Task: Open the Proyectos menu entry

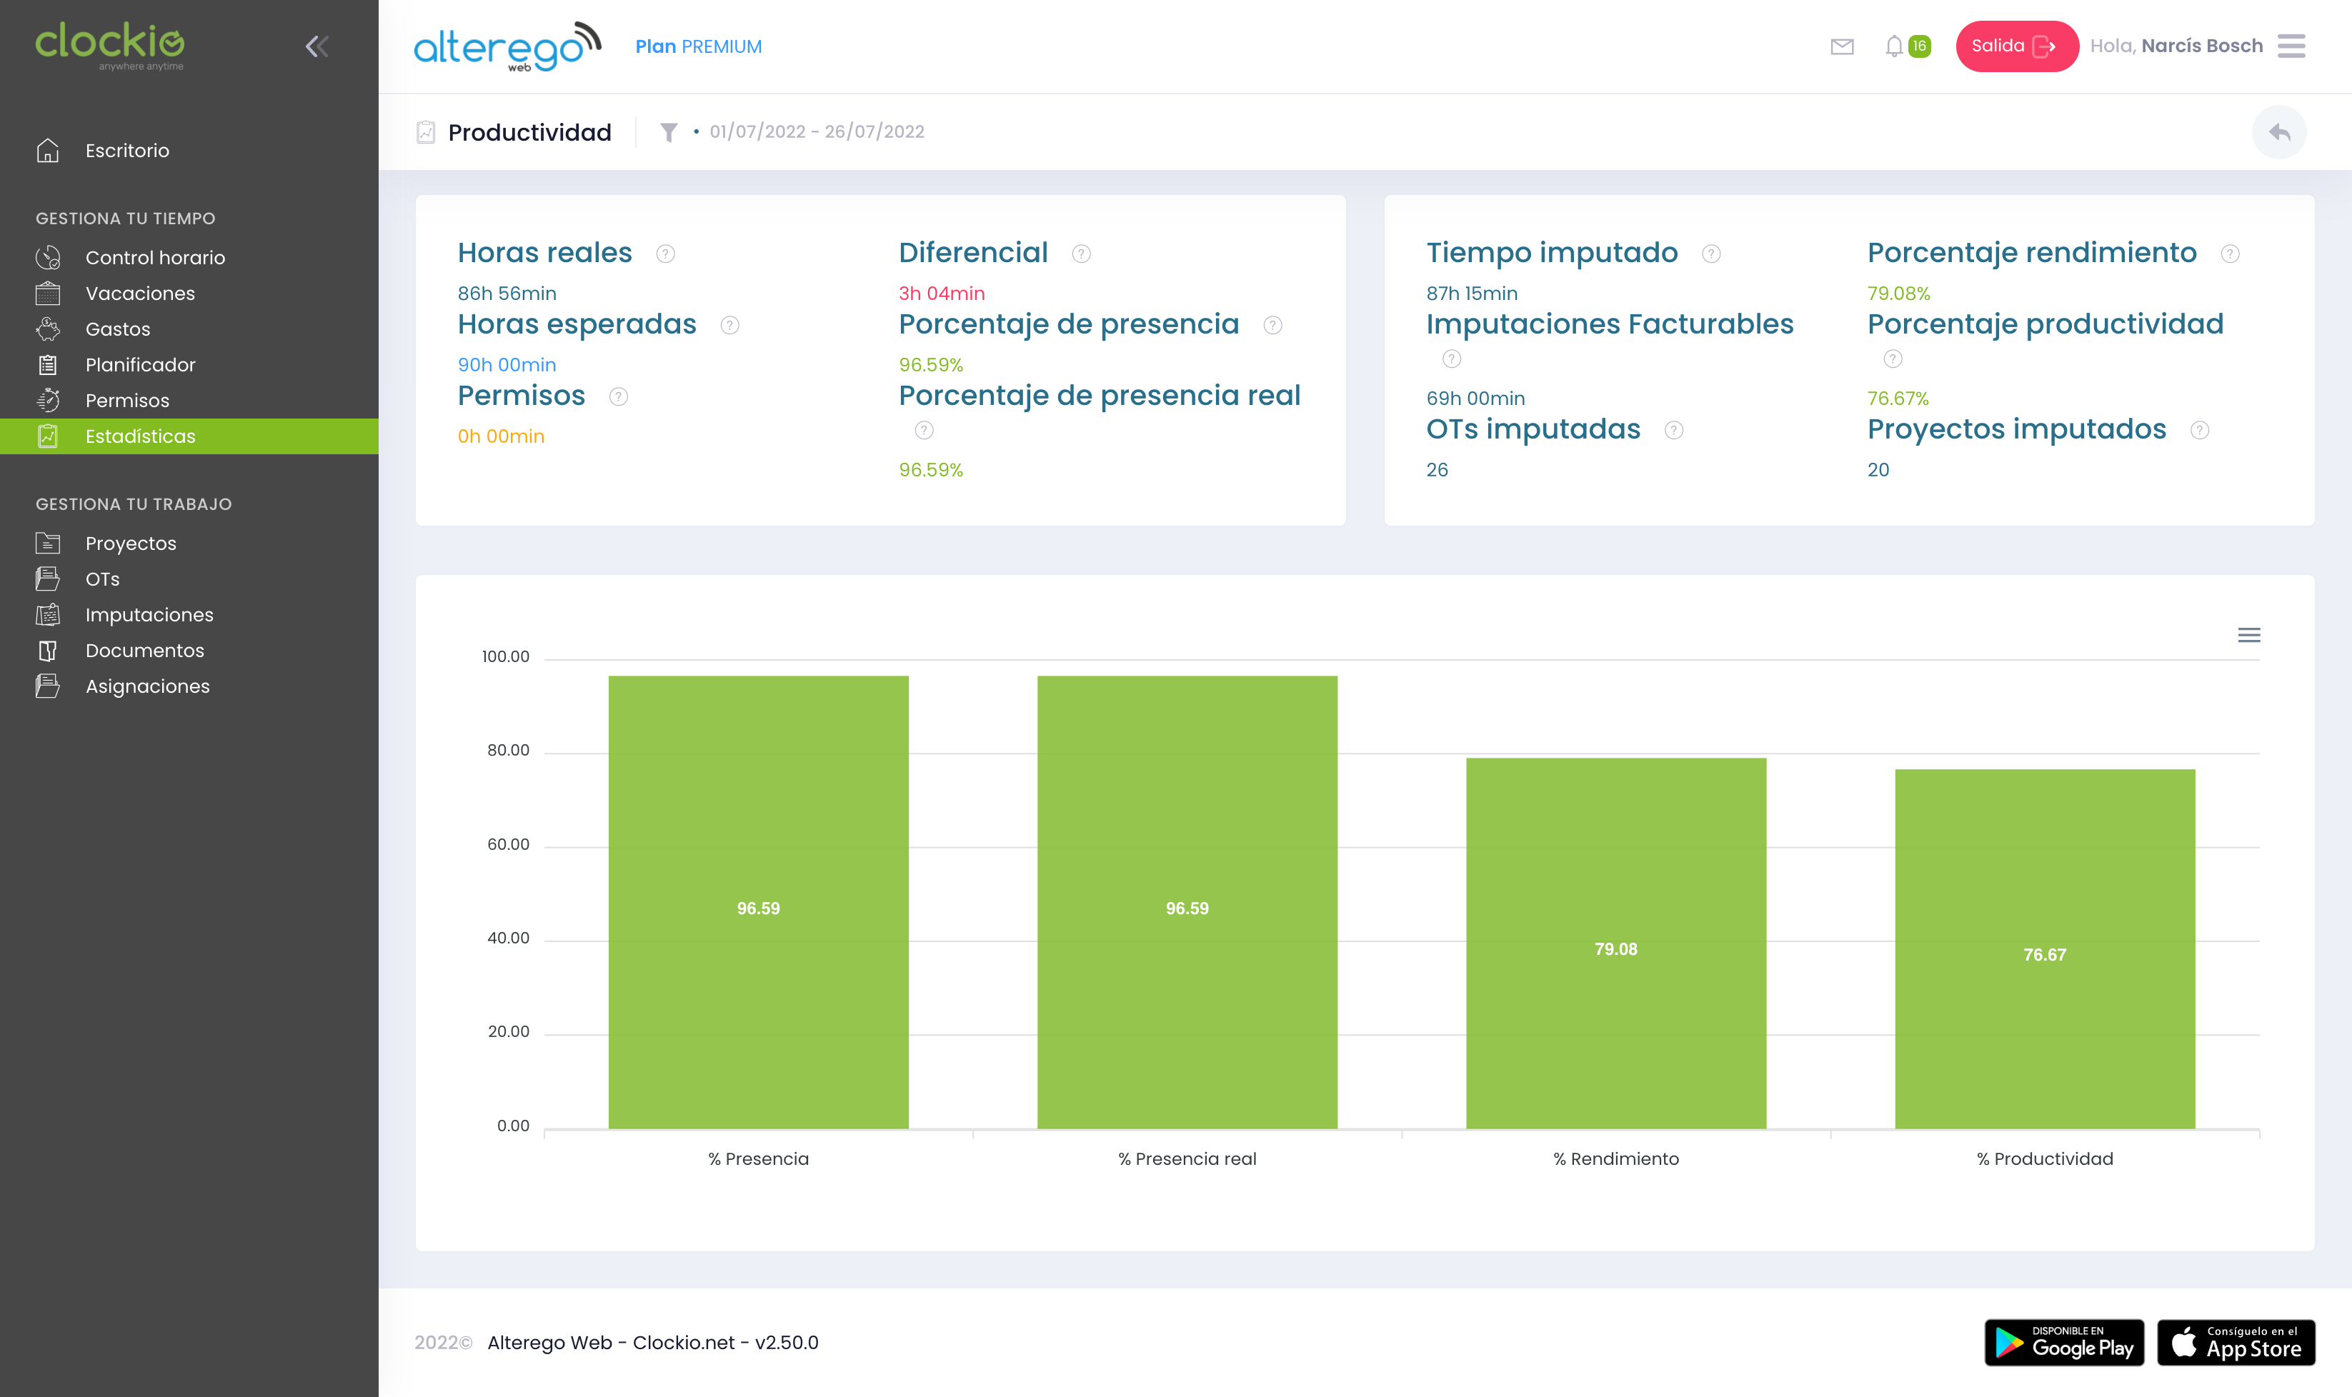Action: [x=130, y=542]
